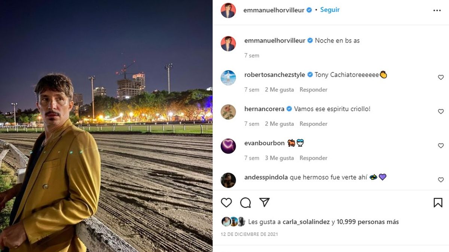449x252 pixels.
Task: Open emmanuelhorvilleur profile from header username
Action: tap(274, 10)
